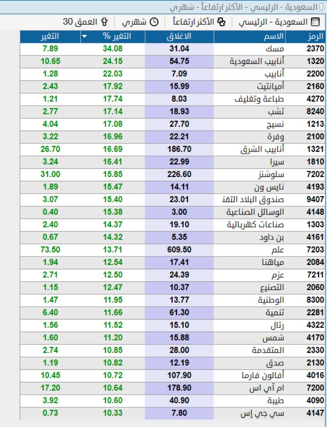Image resolution: width=327 pixels, height=427 pixels.
Task: Select percent change 34.08 for مسك
Action: pos(113,49)
